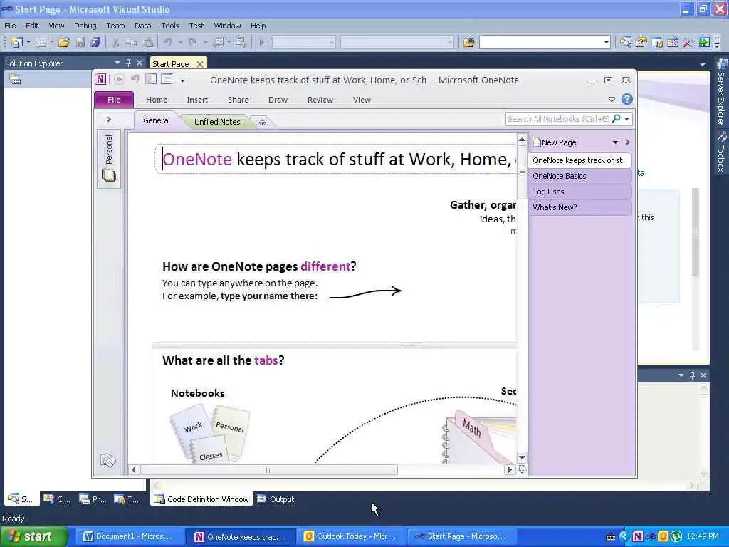This screenshot has width=729, height=547.
Task: Open the document tab list dropdown in Visual Studio
Action: tap(703, 65)
